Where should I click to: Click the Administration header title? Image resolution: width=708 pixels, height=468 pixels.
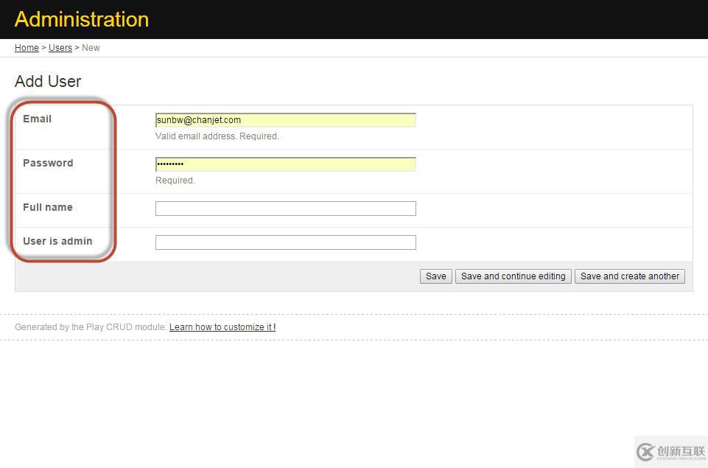(82, 19)
